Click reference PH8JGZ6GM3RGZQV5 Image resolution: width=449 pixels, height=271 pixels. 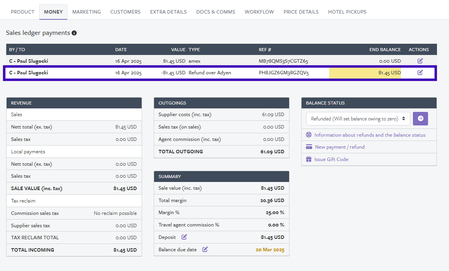284,73
